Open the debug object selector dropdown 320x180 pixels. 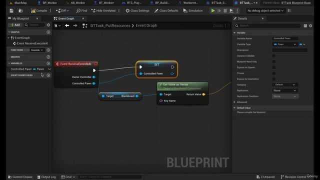pos(265,10)
